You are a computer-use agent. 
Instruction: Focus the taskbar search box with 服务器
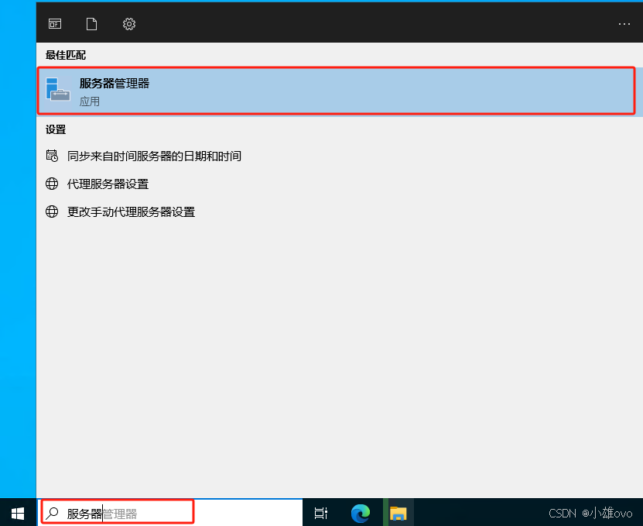coord(170,513)
